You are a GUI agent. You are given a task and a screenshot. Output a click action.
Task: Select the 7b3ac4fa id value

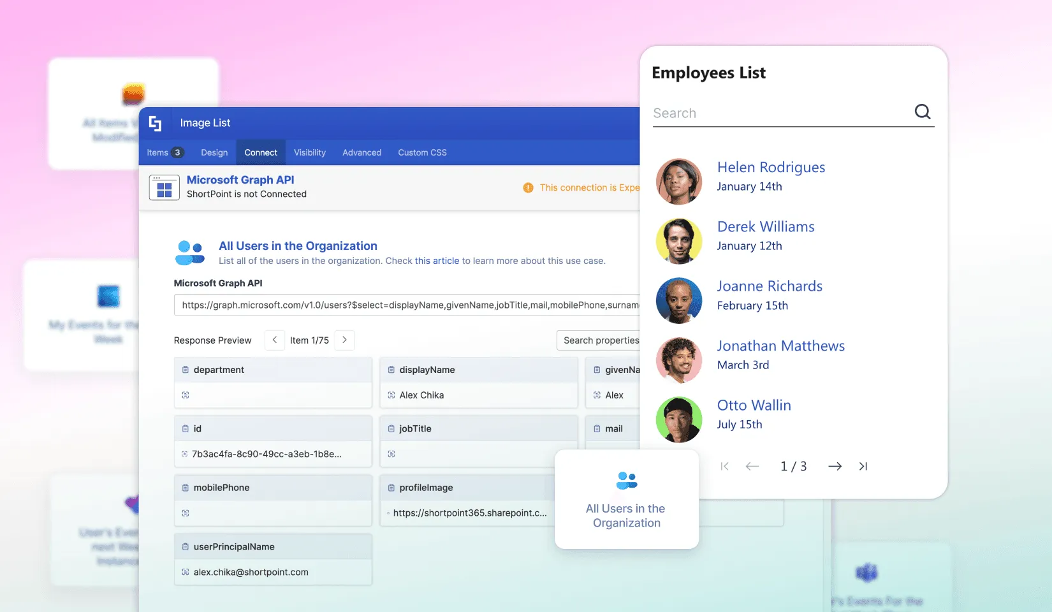267,454
